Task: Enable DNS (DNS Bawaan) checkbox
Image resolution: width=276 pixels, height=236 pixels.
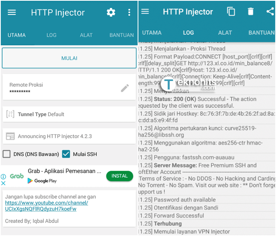Action: [x=7, y=154]
